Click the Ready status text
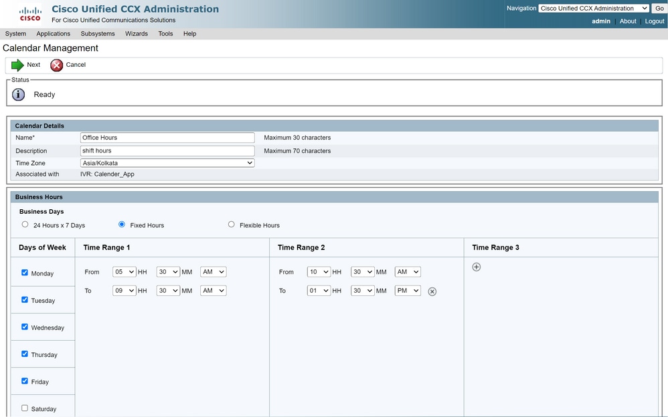This screenshot has width=668, height=417. [44, 94]
